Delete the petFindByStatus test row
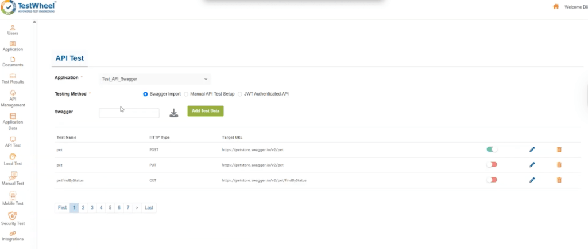588x249 pixels. (559, 180)
